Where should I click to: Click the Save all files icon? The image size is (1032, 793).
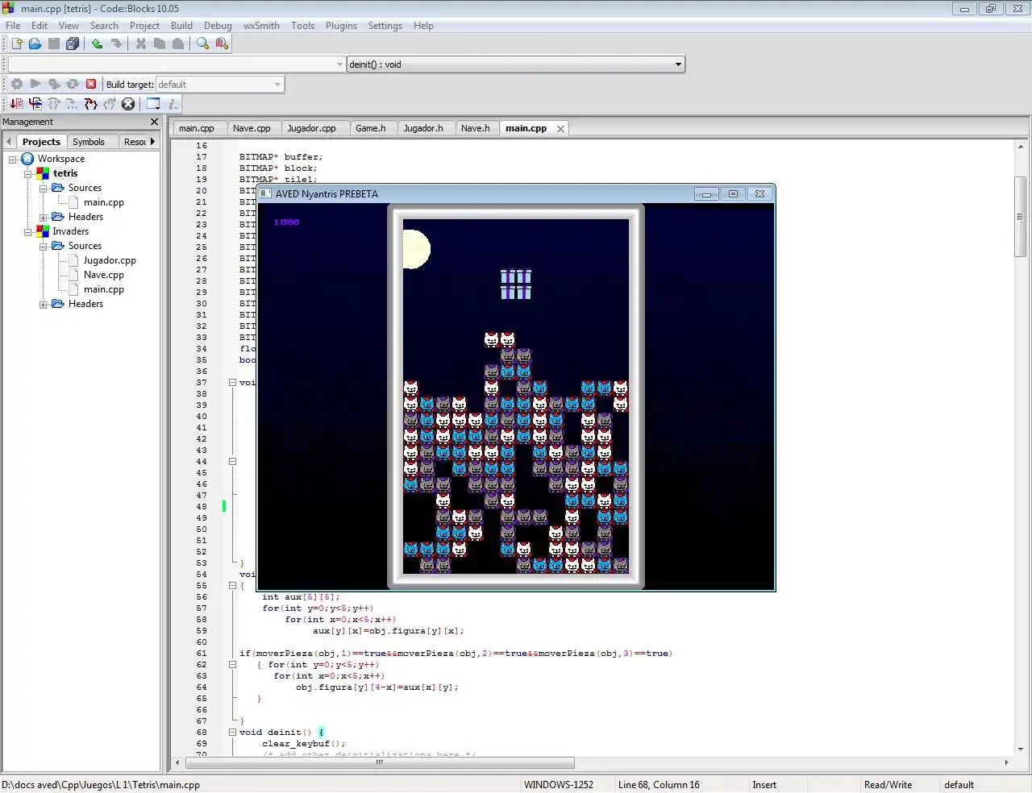point(73,44)
